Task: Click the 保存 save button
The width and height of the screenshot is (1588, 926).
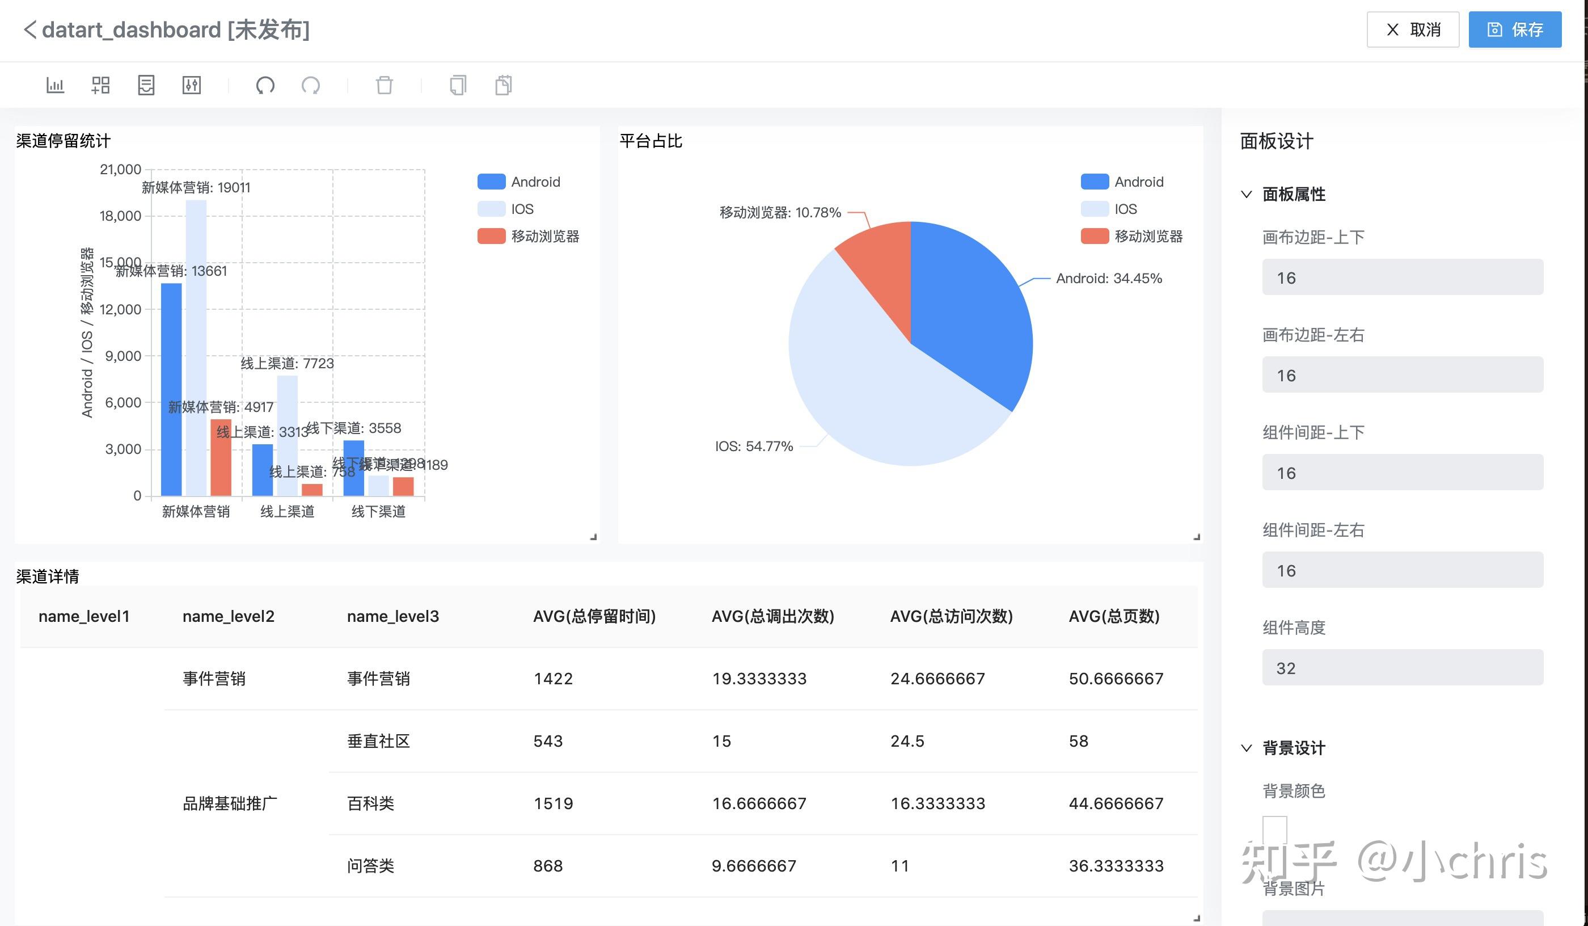Action: (x=1515, y=29)
